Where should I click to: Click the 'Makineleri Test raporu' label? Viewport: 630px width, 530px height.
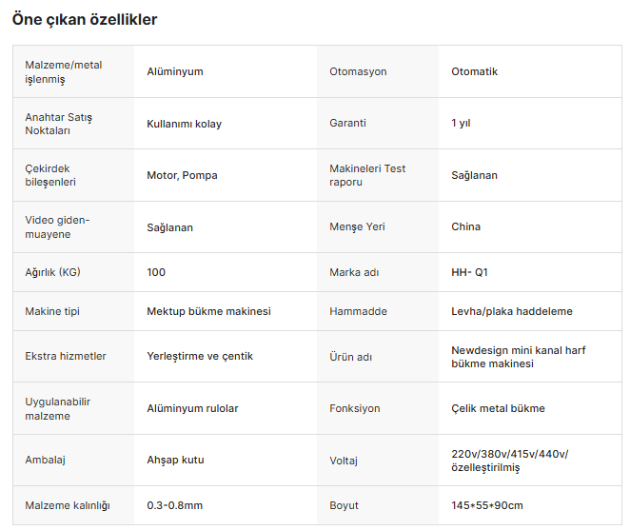click(x=367, y=175)
